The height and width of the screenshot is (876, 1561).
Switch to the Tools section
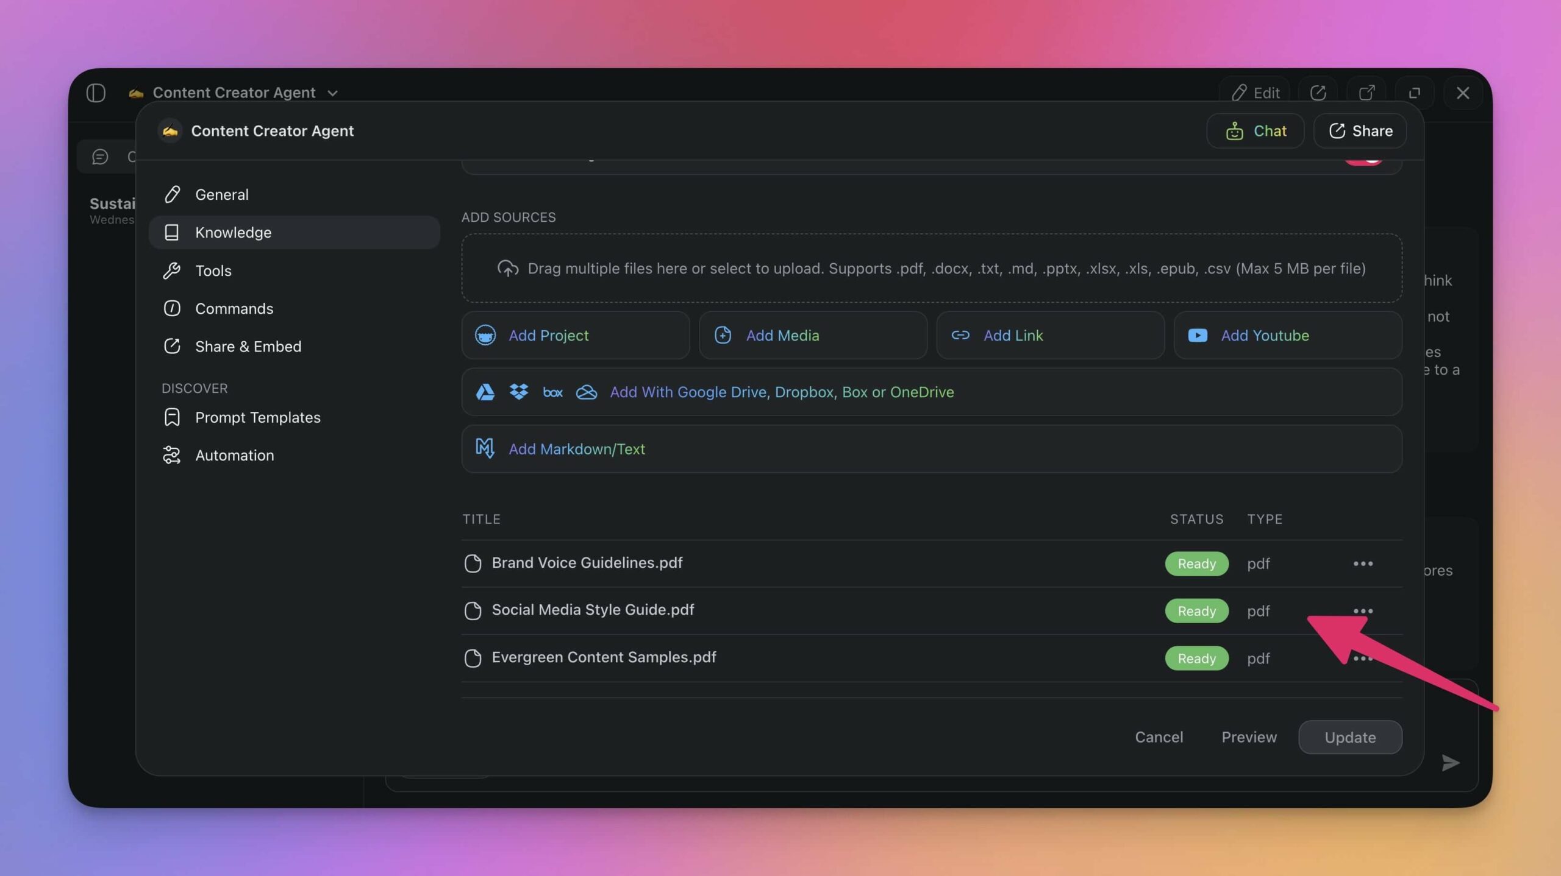point(213,270)
